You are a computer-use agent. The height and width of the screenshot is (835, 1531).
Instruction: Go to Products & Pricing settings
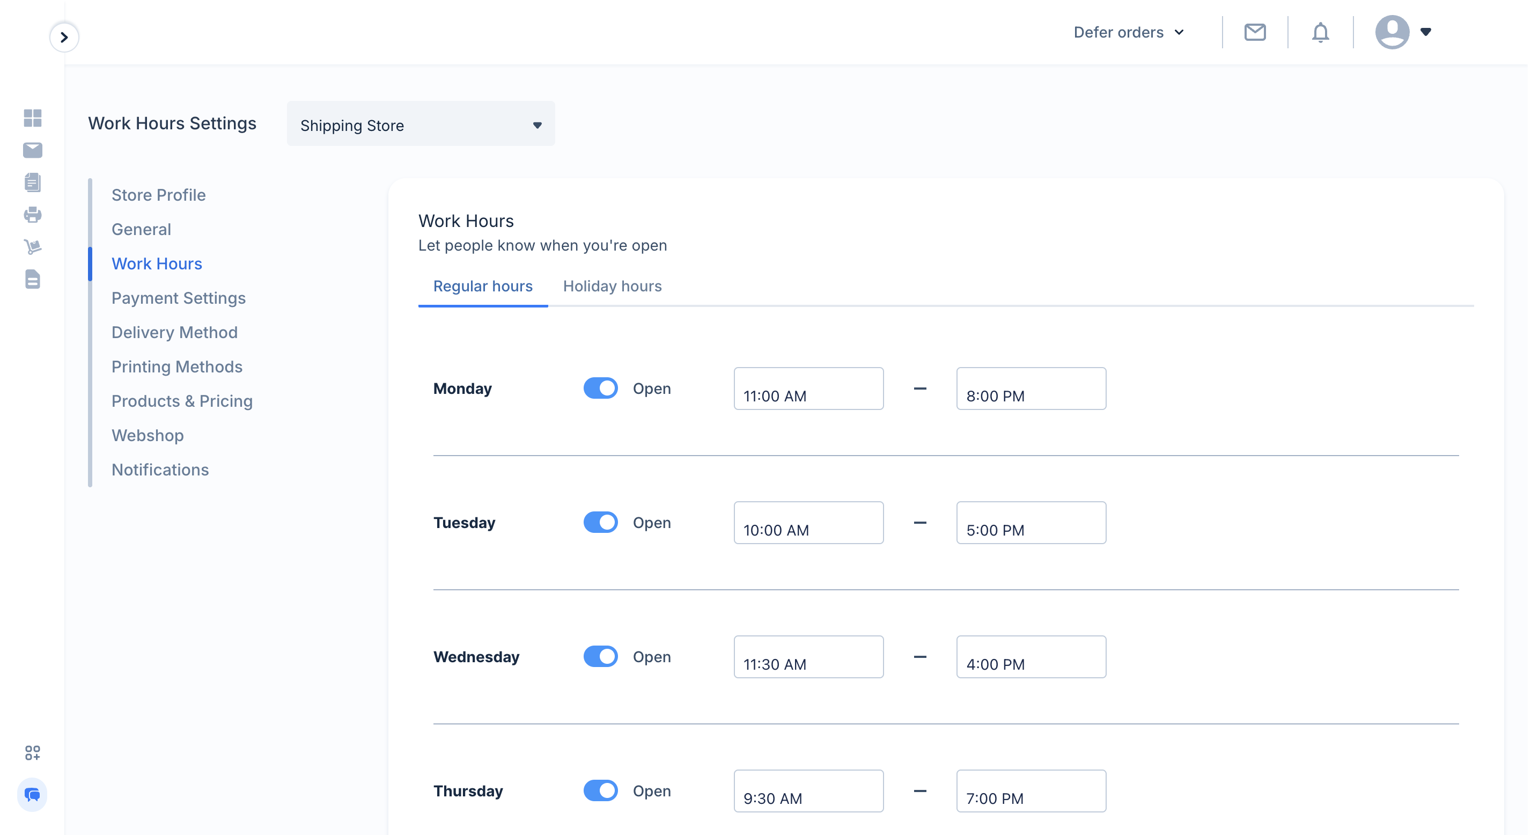pos(182,401)
